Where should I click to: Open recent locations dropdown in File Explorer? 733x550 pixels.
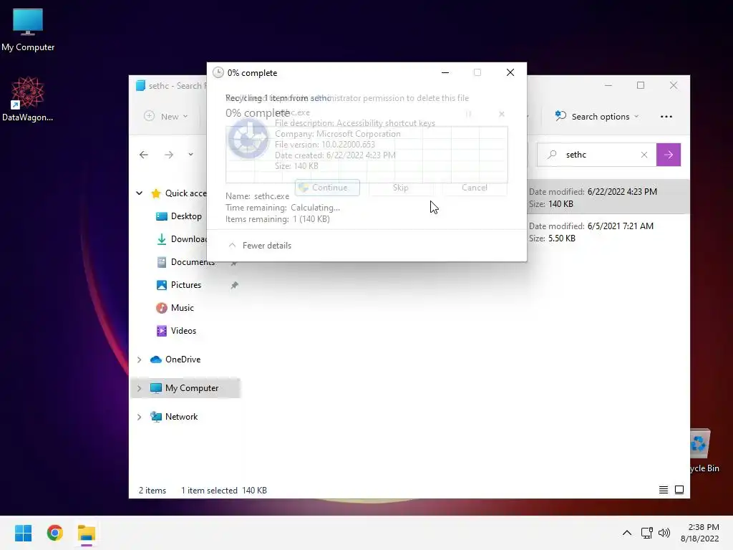click(190, 155)
